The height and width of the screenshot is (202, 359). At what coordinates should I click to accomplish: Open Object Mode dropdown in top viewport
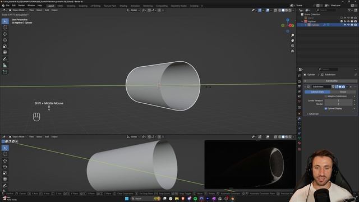pyautogui.click(x=18, y=10)
